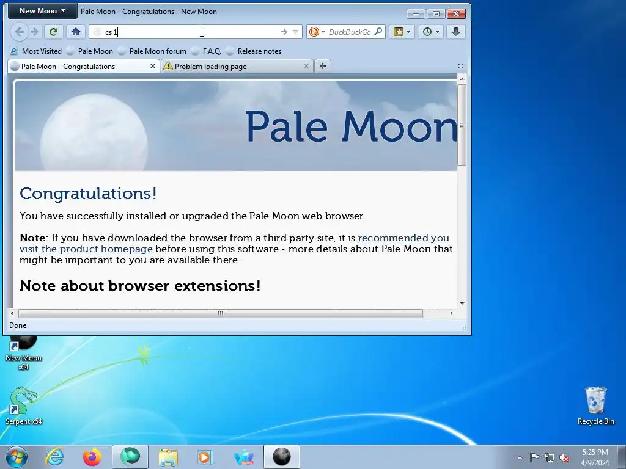Follow the recommended product homepage link
Screen dimensions: 626x469
tap(234, 243)
